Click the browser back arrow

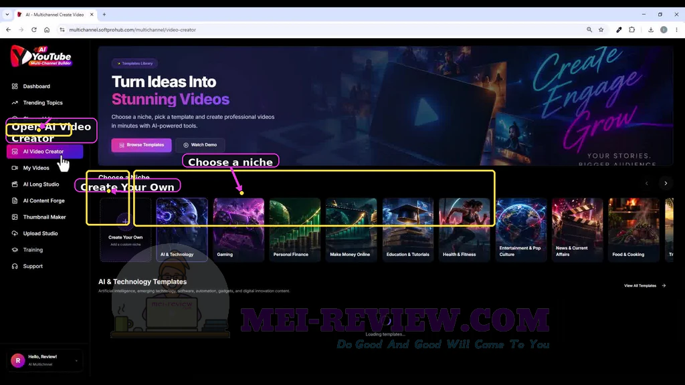coord(8,29)
